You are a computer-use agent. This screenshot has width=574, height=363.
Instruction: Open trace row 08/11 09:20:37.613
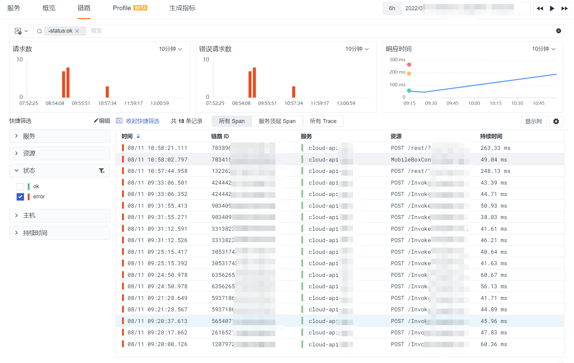[x=340, y=321]
